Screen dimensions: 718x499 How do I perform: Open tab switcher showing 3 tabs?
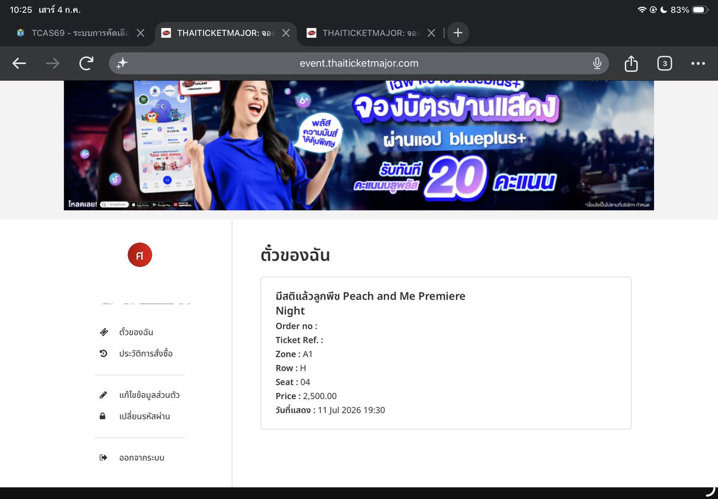(665, 63)
